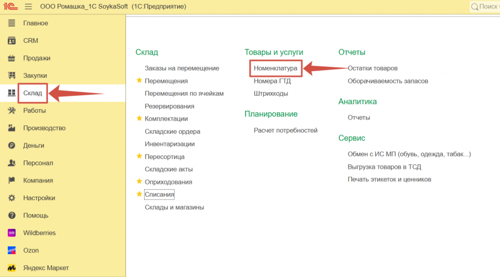Click the Wildberries marketplace icon
500x277 pixels.
(x=12, y=233)
